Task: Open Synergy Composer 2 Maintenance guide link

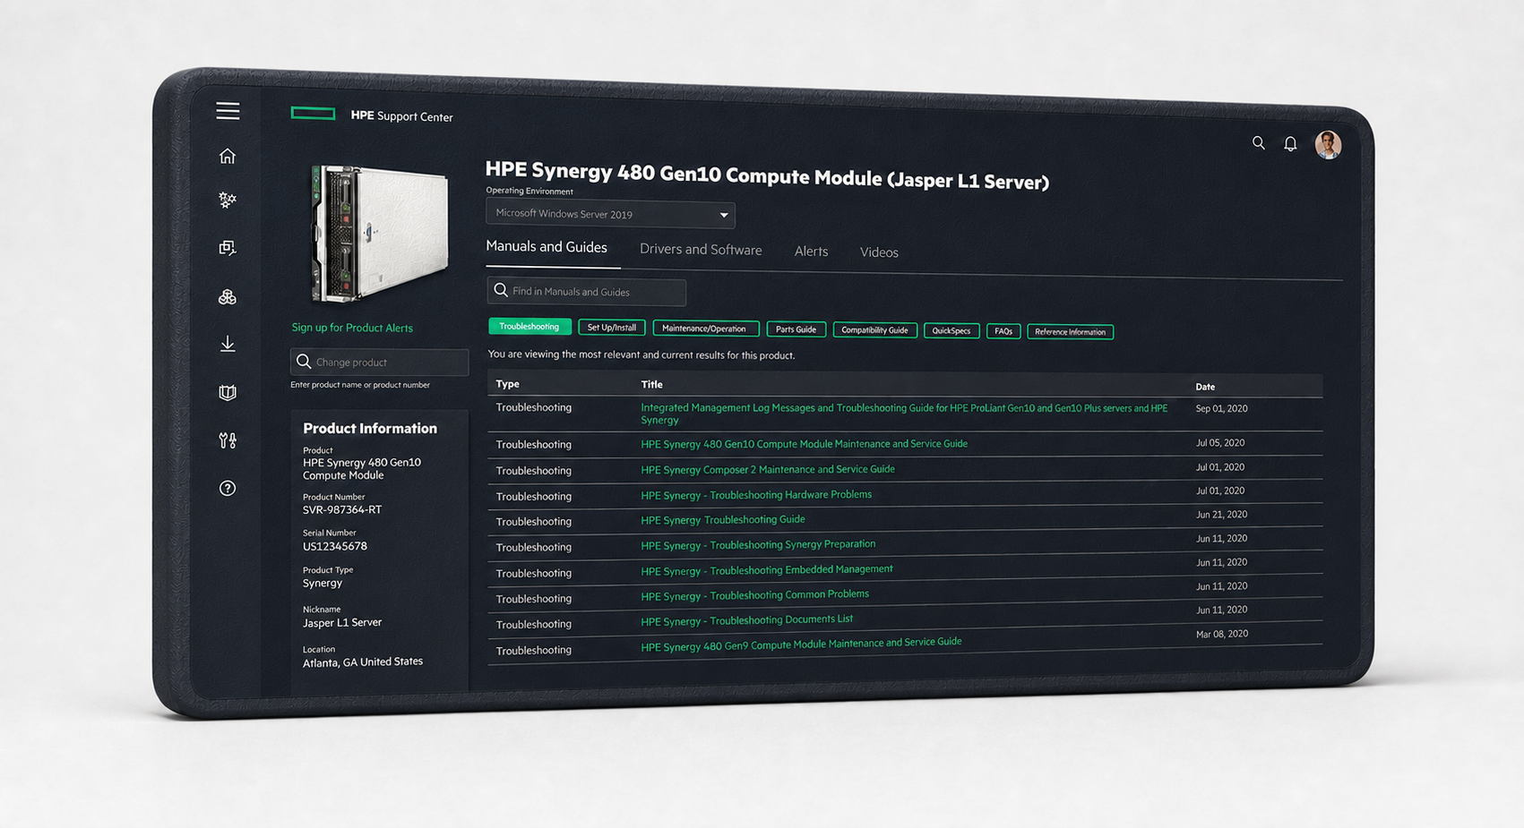Action: pos(768,469)
